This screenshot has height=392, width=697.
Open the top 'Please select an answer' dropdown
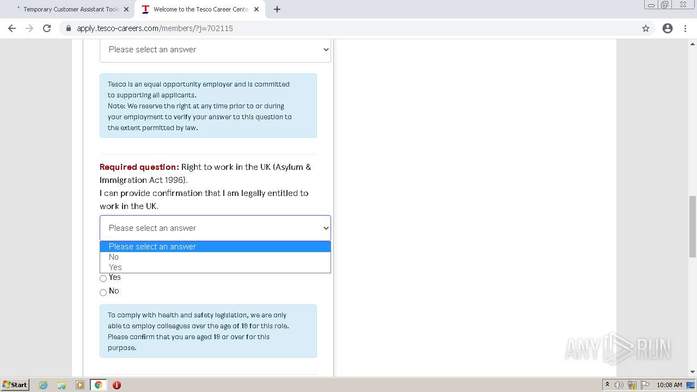pos(215,50)
